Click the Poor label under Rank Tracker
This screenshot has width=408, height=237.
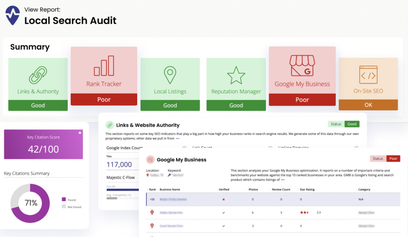pos(104,99)
